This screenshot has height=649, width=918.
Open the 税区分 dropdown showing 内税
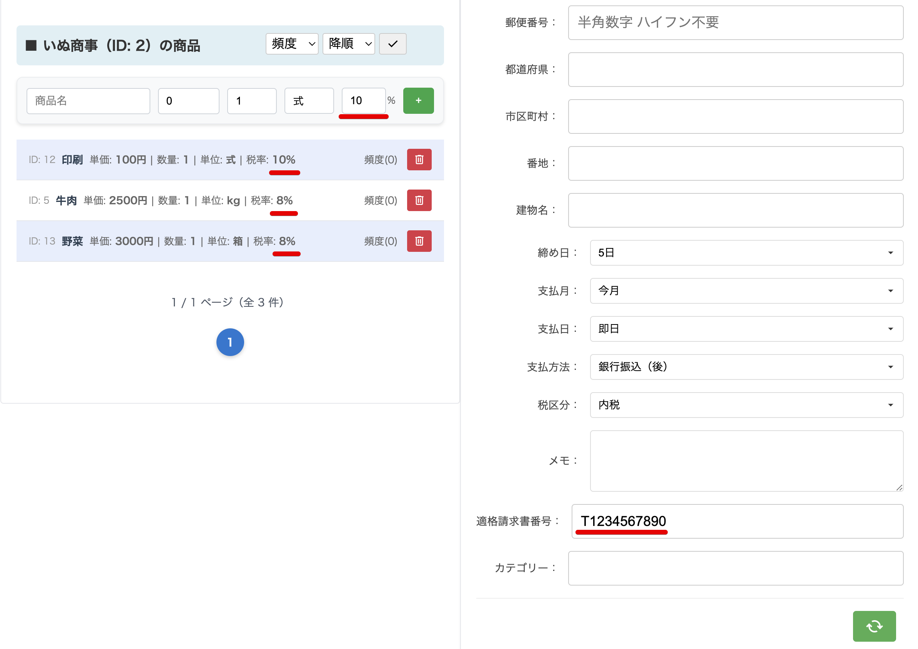click(747, 405)
